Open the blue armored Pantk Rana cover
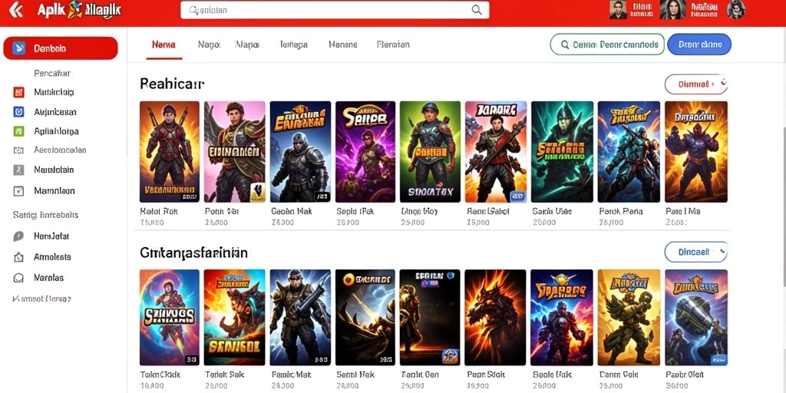Screen dimensions: 786x393 tap(629, 152)
